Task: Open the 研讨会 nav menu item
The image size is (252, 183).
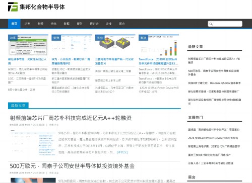Action: tap(94, 24)
